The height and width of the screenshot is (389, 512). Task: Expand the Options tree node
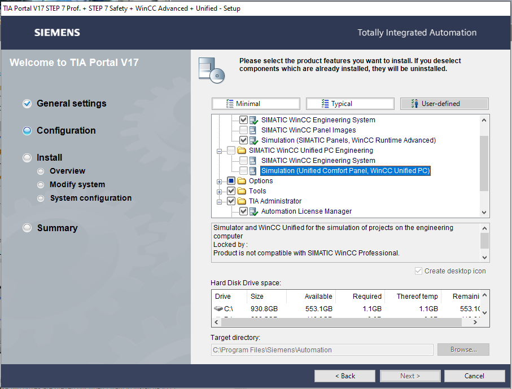click(219, 181)
